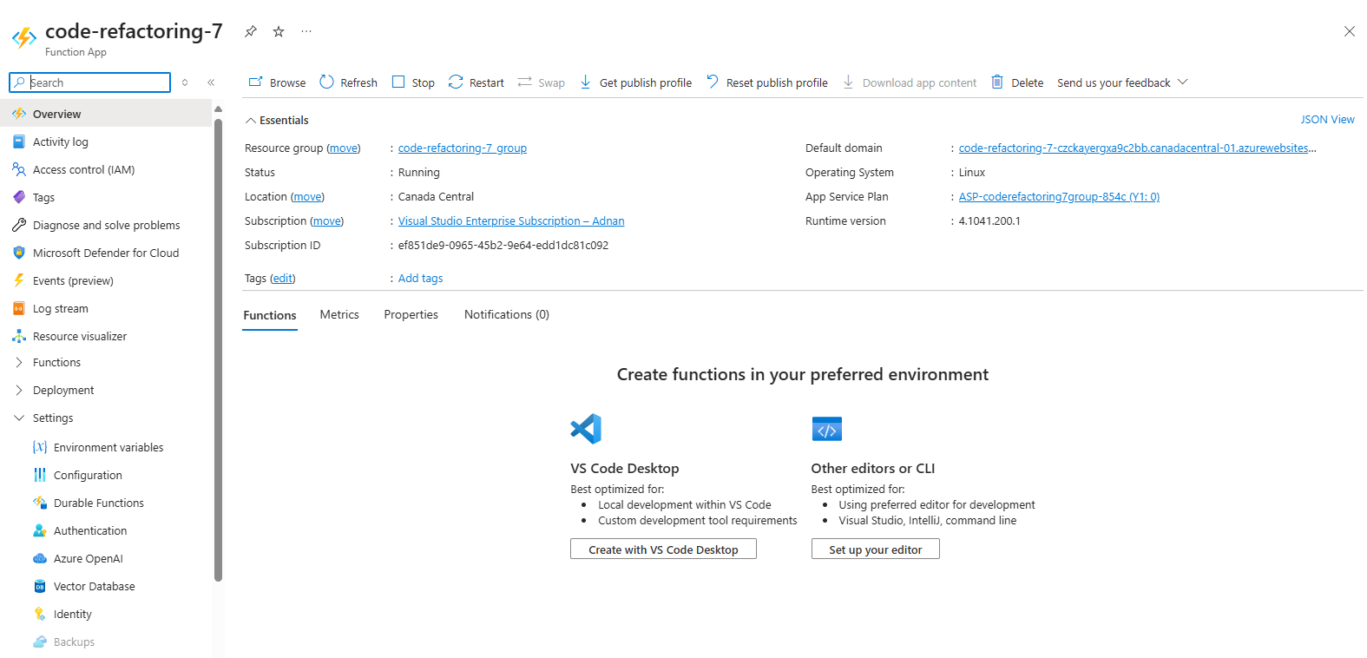Screen dimensions: 1367x658
Task: Click the Stop square icon
Action: coord(398,82)
